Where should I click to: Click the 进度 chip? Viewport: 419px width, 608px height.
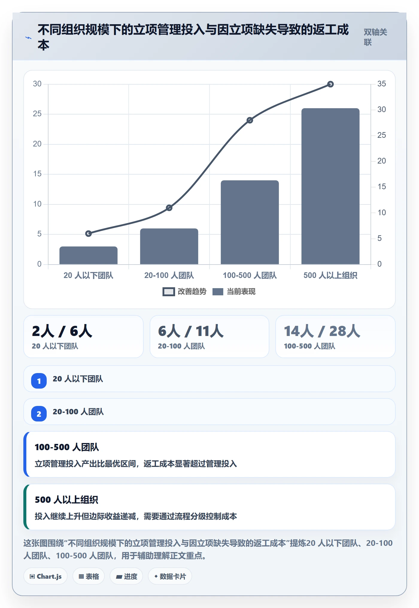click(126, 576)
